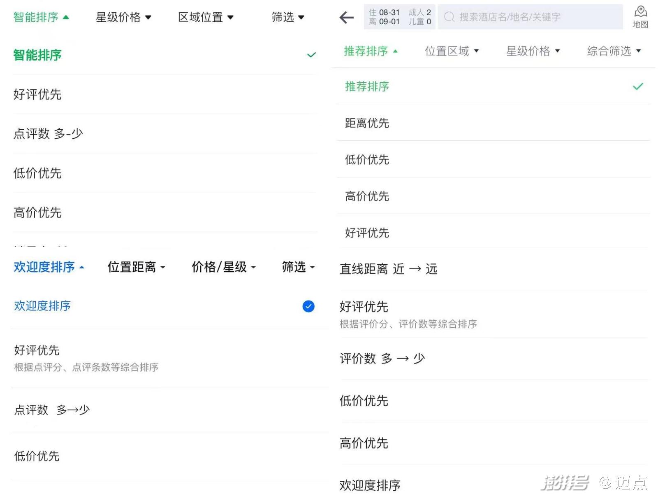The image size is (658, 494).
Task: Click the hotel search input field
Action: 531,17
